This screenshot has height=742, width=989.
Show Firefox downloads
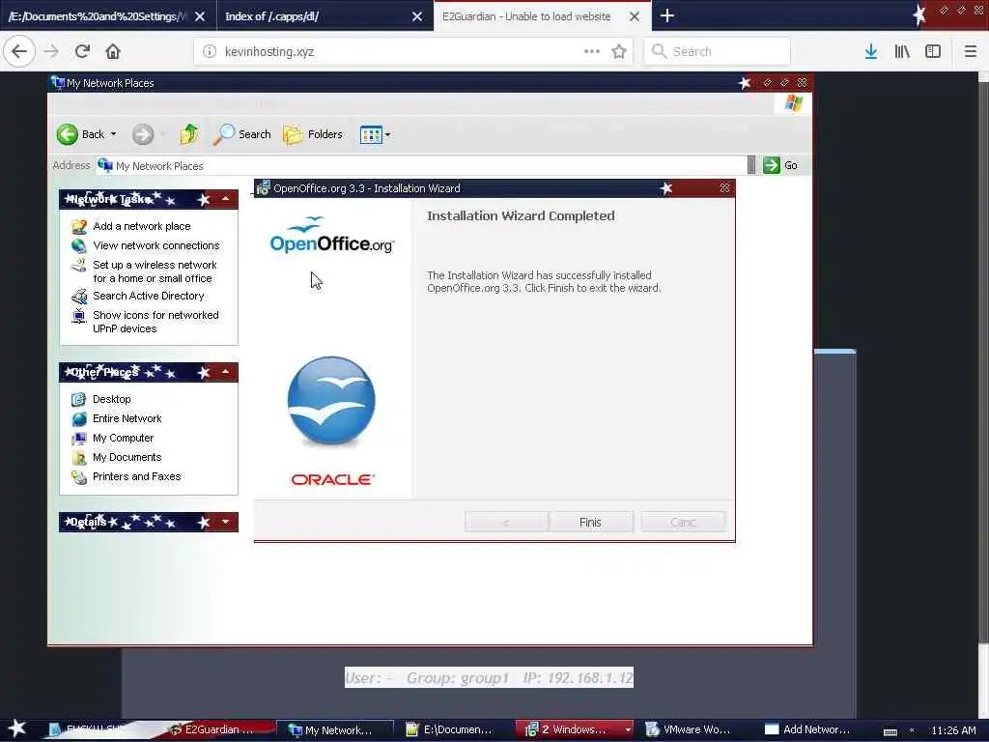click(x=871, y=51)
